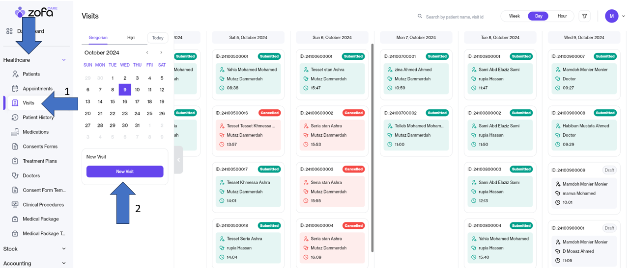The width and height of the screenshot is (630, 268).
Task: Collapse the Healthcare menu section
Action: [63, 60]
